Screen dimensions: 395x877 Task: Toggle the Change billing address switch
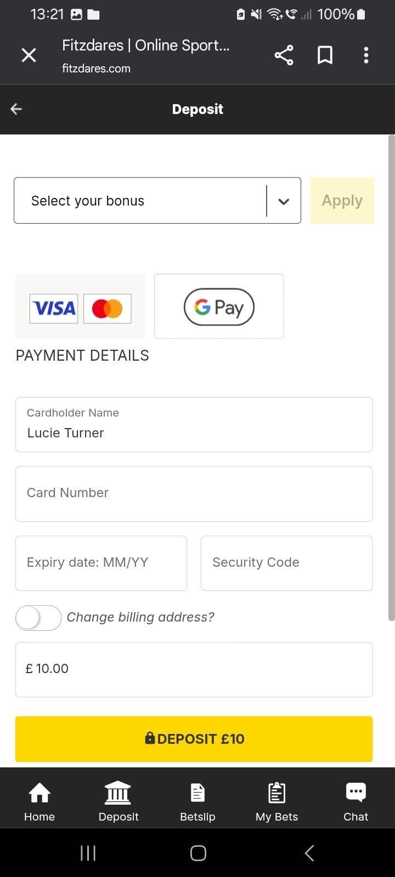[x=38, y=618]
